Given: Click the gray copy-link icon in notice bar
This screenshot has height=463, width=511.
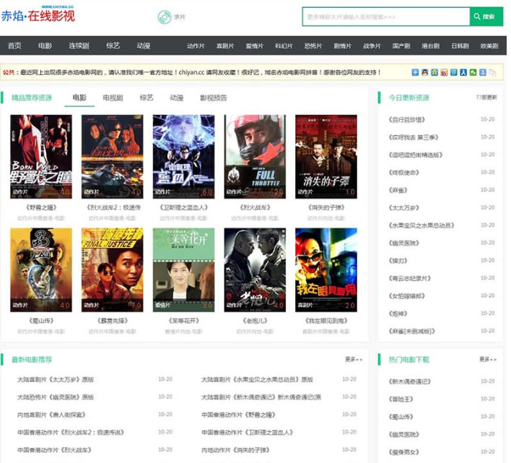Looking at the screenshot, I should (492, 72).
